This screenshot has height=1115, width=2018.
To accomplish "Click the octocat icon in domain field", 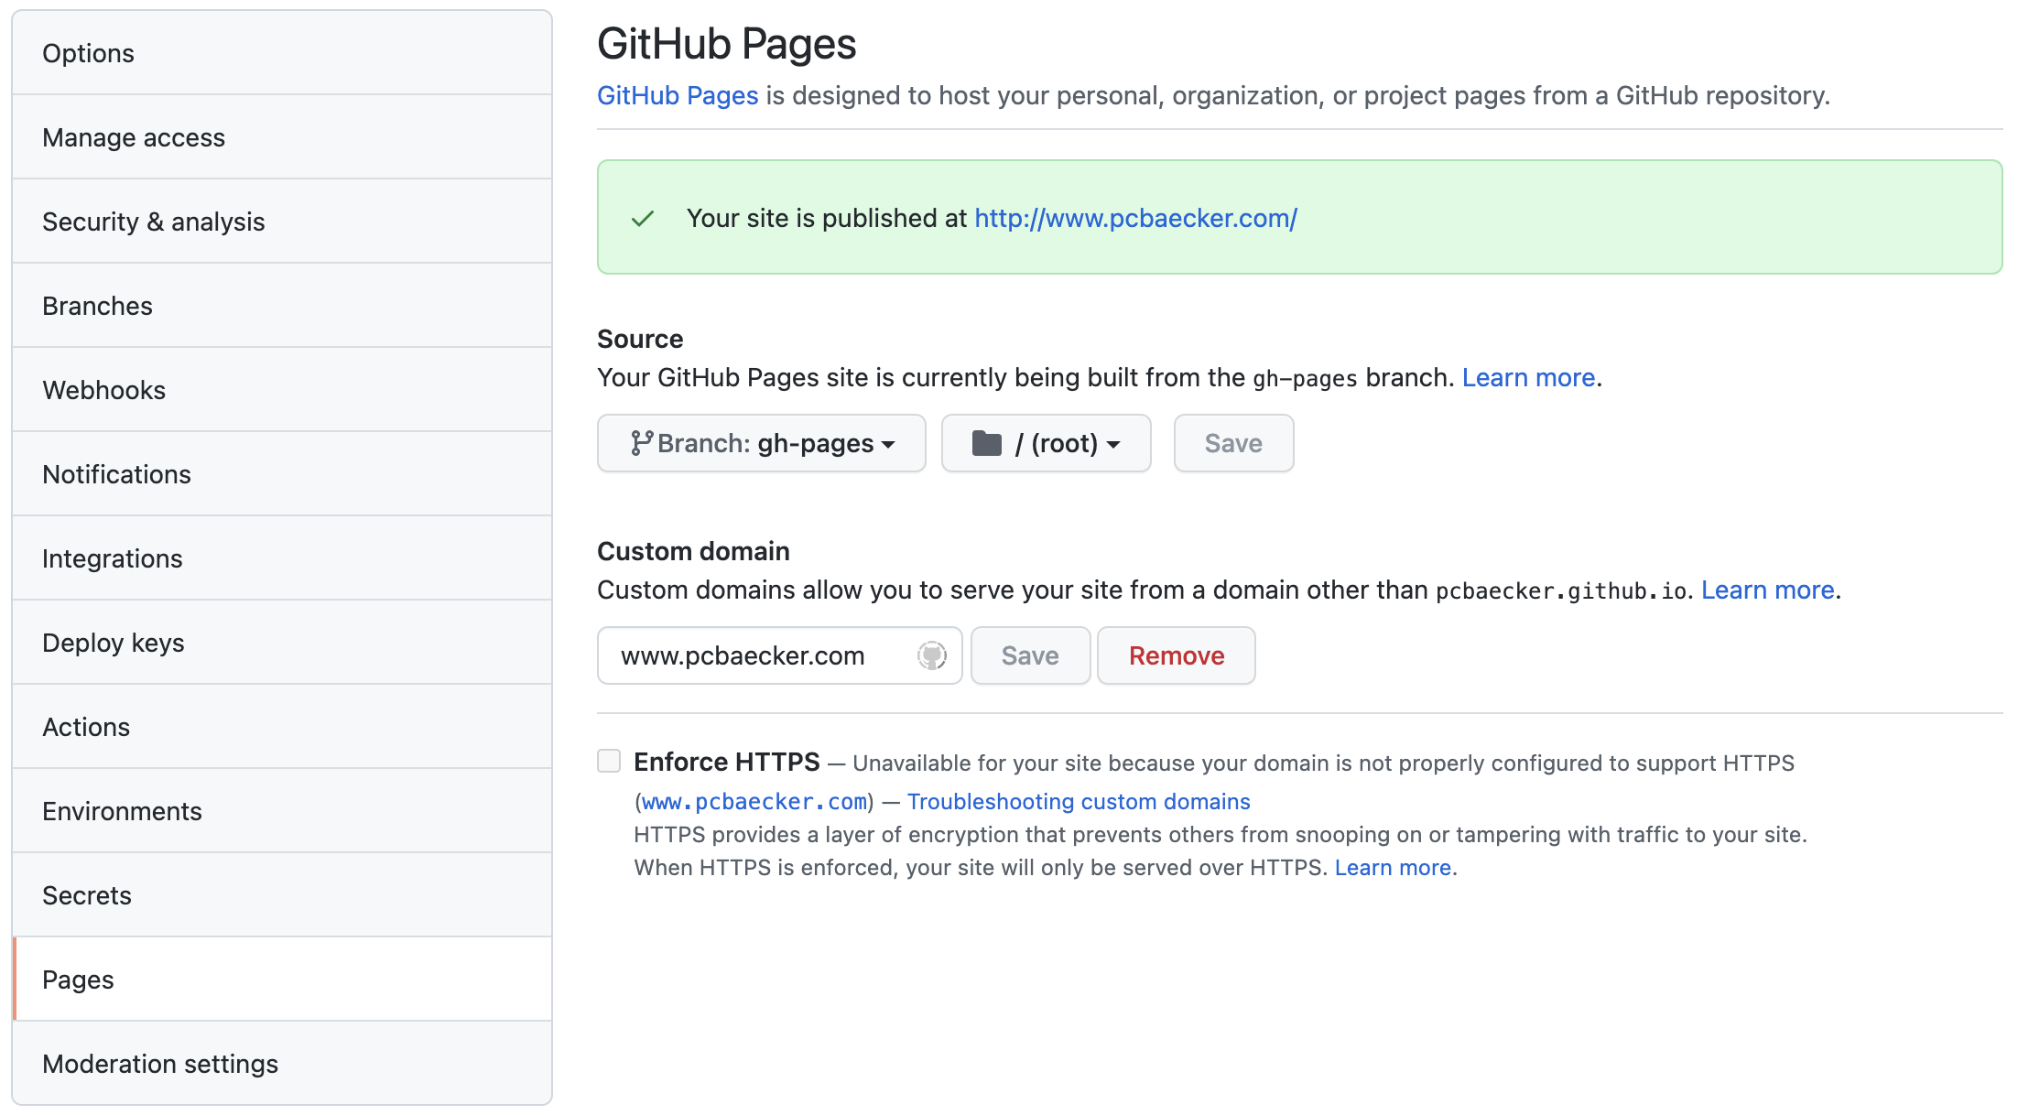I will click(932, 655).
